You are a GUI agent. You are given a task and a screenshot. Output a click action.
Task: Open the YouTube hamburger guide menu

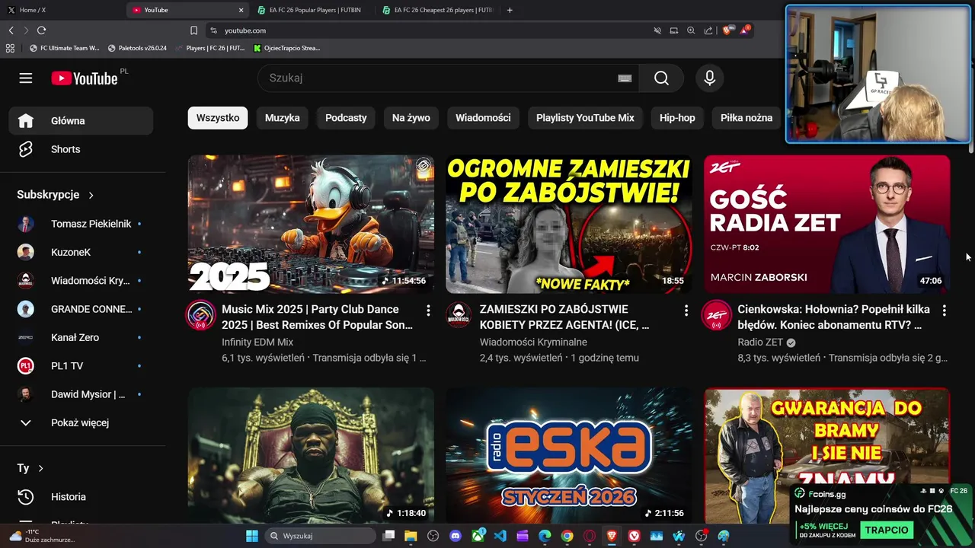point(26,78)
